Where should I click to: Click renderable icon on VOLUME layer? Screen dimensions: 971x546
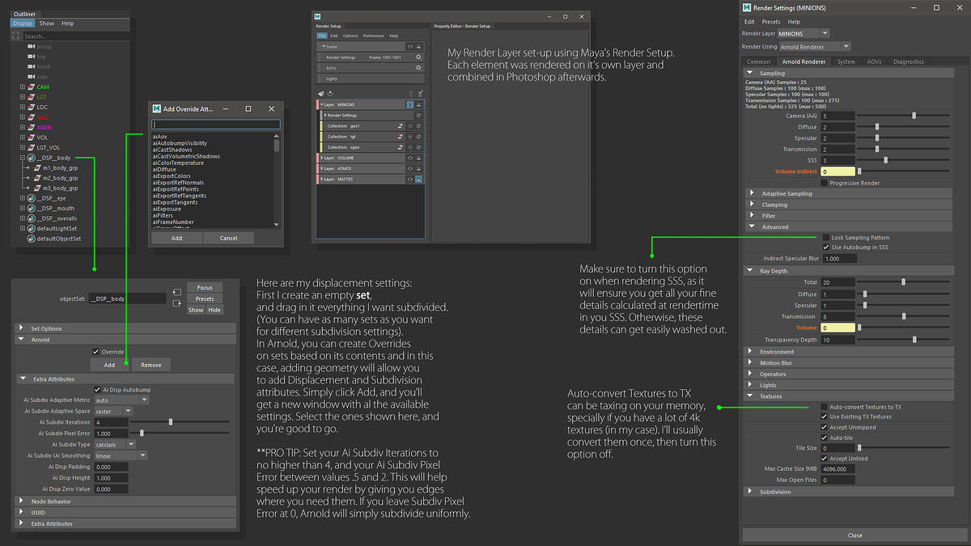click(x=419, y=158)
